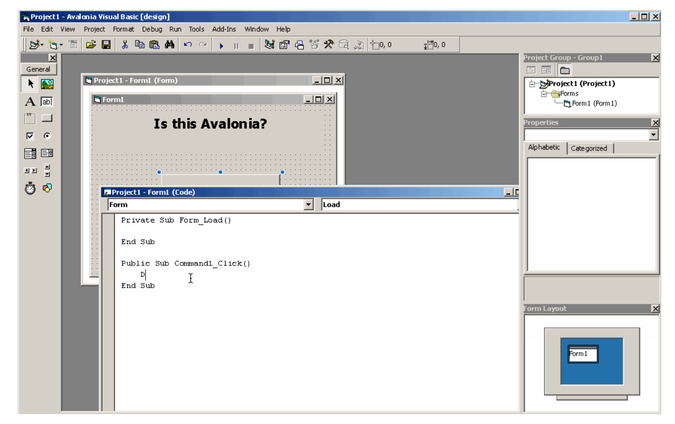675x424 pixels.
Task: Select the TextBox (abl) control in toolbox
Action: click(x=47, y=102)
